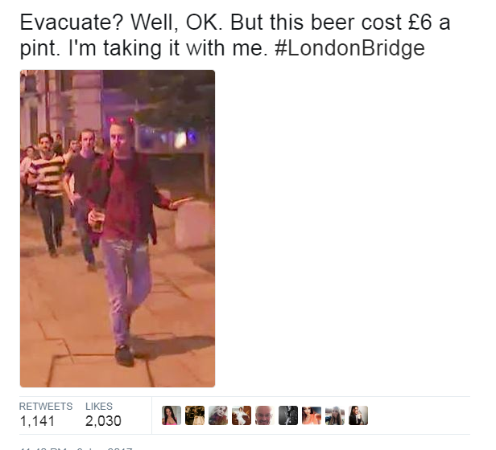Click the tweet text starting with "Evacuate?"
Screen dimensions: 496x450
(x=235, y=35)
